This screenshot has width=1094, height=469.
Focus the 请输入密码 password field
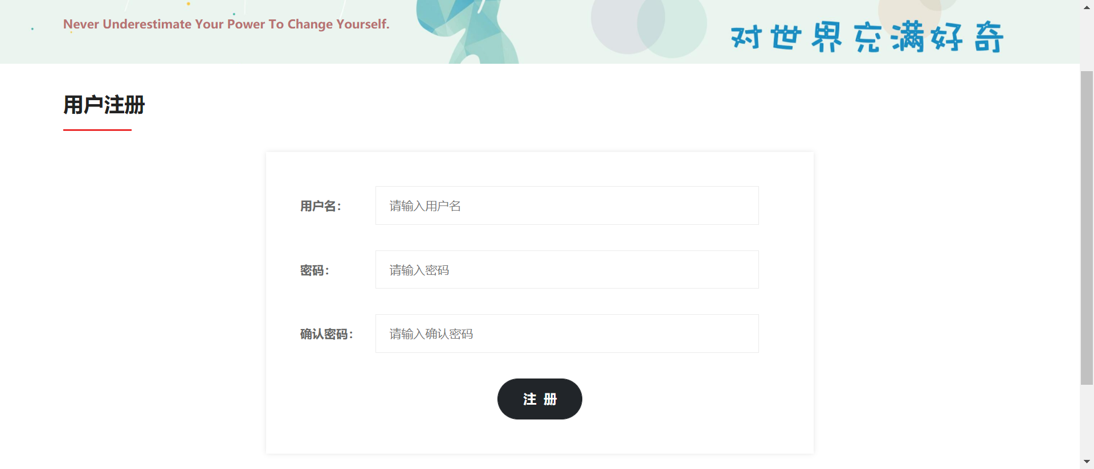(567, 270)
